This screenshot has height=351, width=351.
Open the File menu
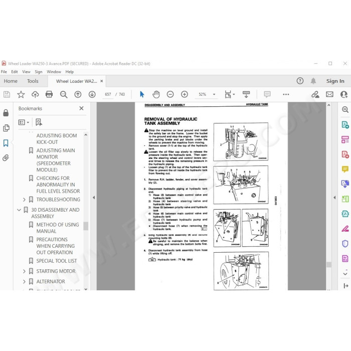tap(4, 72)
